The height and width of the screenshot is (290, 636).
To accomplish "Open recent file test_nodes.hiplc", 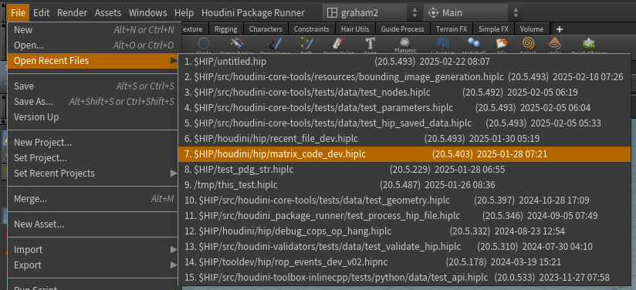I will point(404,93).
